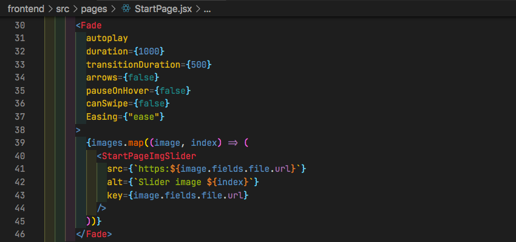Click the arrow function => on line 39
The width and height of the screenshot is (516, 242).
click(x=233, y=143)
